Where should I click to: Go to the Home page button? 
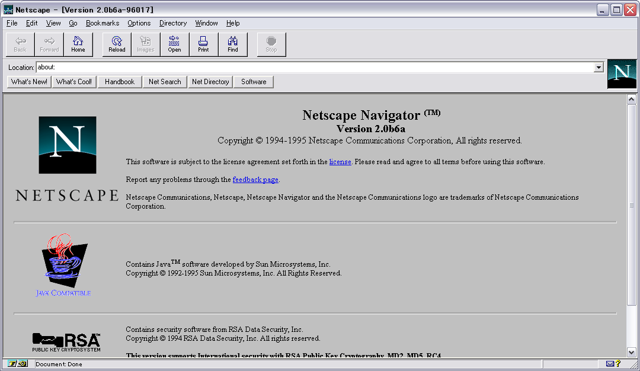click(78, 44)
